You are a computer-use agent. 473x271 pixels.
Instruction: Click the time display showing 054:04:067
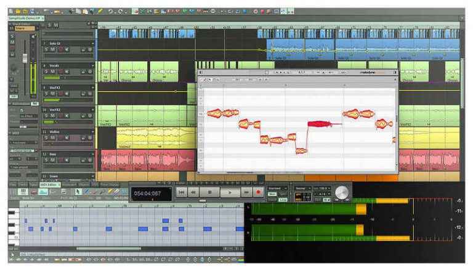149,193
